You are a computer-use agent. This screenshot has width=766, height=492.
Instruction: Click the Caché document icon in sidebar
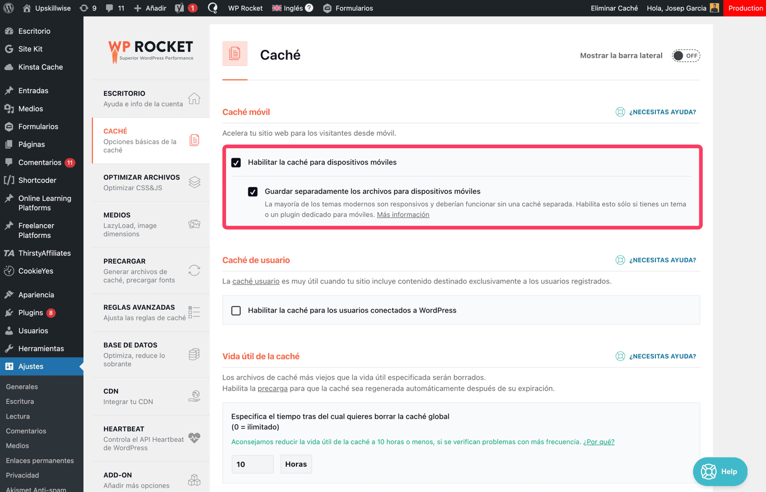pos(194,140)
